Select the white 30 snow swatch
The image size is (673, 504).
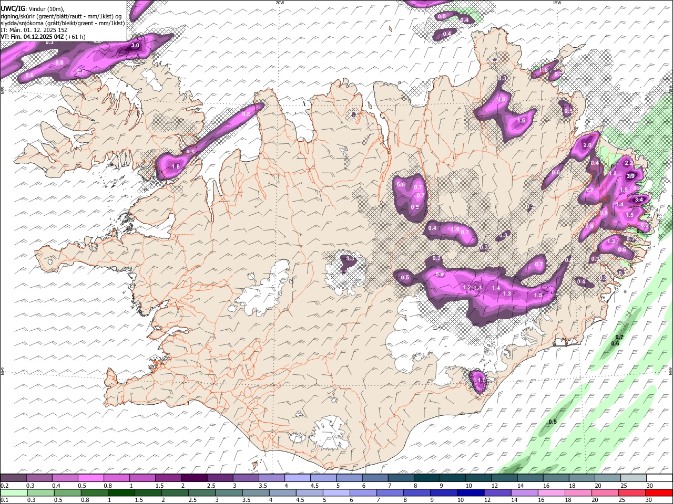coord(659,478)
